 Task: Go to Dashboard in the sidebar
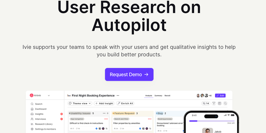tap(38, 109)
